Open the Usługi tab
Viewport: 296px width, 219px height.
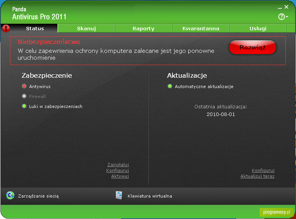(x=258, y=28)
